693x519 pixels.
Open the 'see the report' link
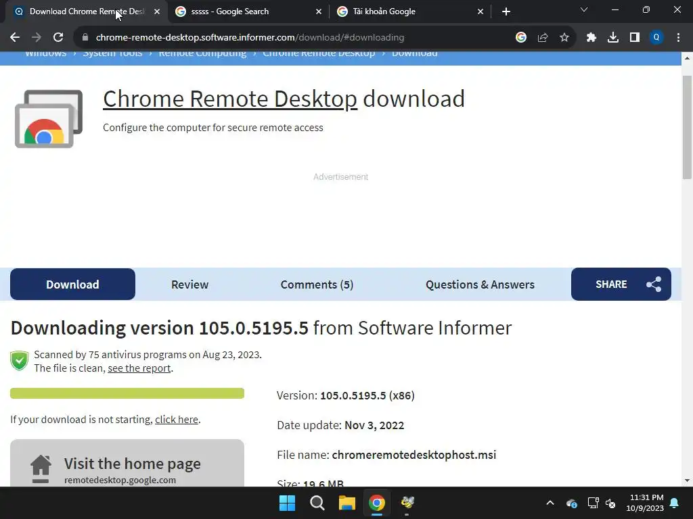point(139,368)
